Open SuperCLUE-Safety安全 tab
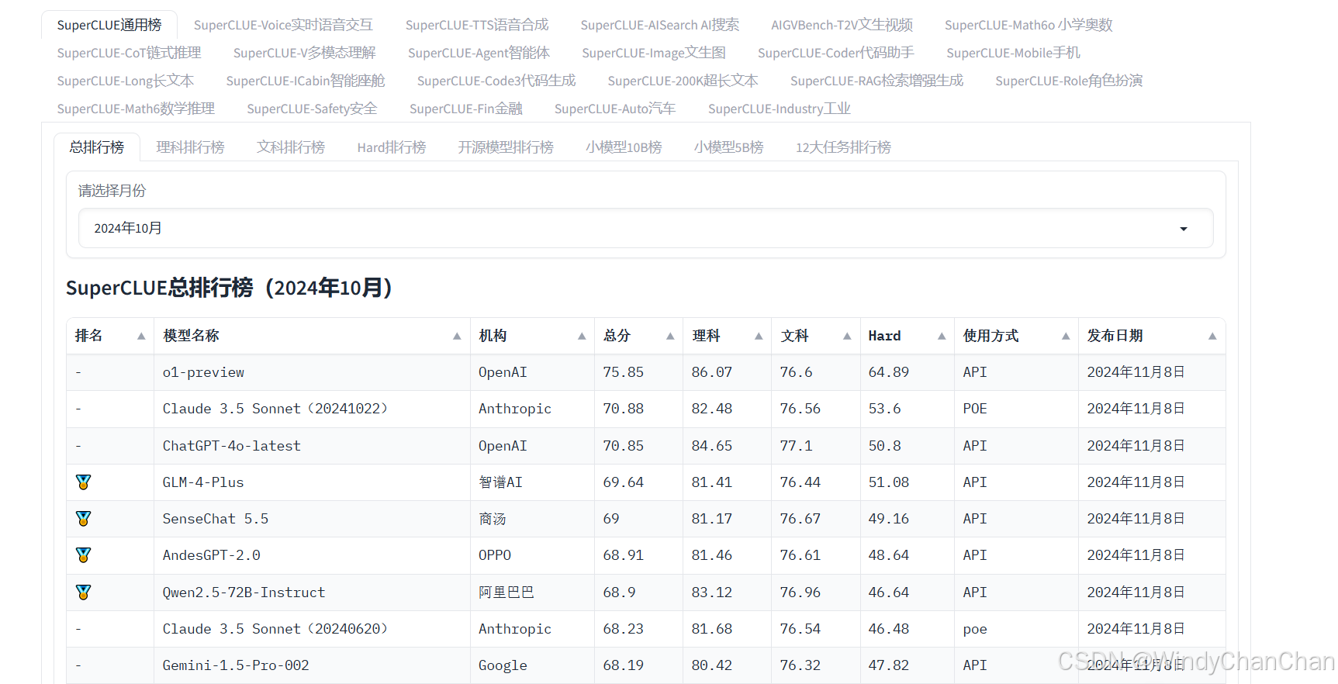Screen dimensions: 1338x684 point(312,109)
